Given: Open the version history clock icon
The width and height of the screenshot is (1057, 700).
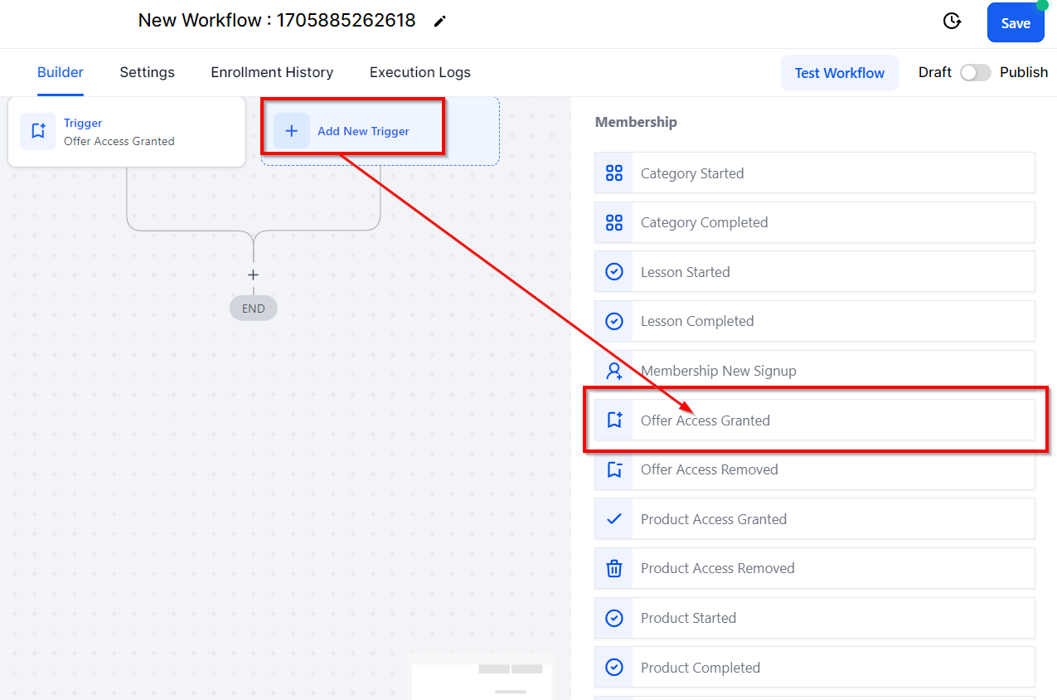Looking at the screenshot, I should tap(953, 22).
